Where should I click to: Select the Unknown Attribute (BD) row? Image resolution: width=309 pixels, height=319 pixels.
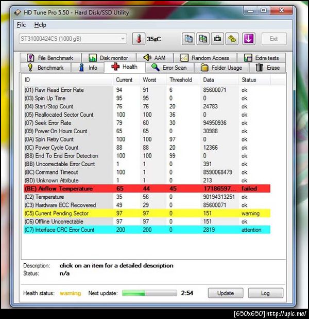click(147, 181)
